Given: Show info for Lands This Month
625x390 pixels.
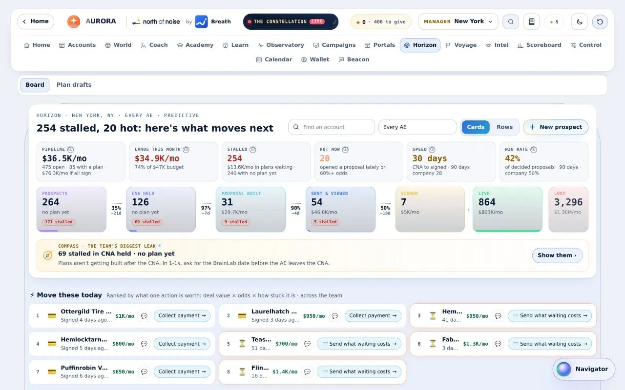Looking at the screenshot, I should point(186,150).
